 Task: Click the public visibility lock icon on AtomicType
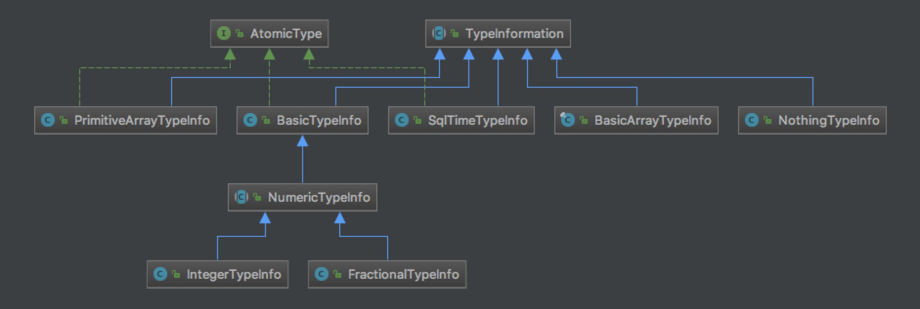tap(240, 34)
